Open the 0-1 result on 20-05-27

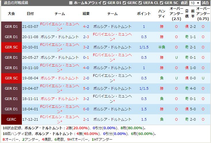[86, 58]
